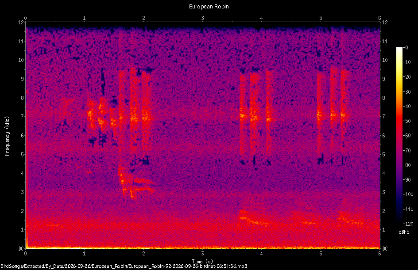Click the '-90' colorbar scale label
418x270 pixels.
pyautogui.click(x=407, y=180)
